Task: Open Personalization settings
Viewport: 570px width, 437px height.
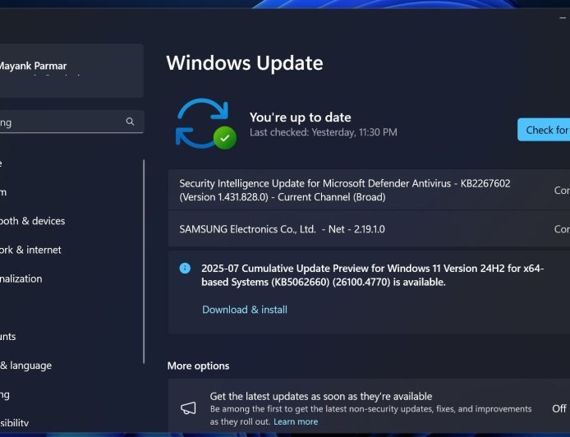Action: pos(21,278)
